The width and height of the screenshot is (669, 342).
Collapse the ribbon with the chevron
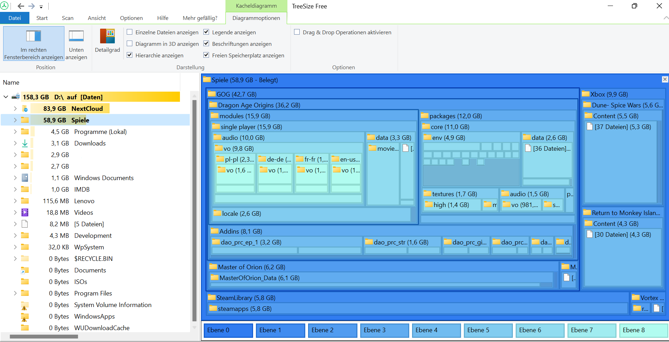[x=665, y=18]
